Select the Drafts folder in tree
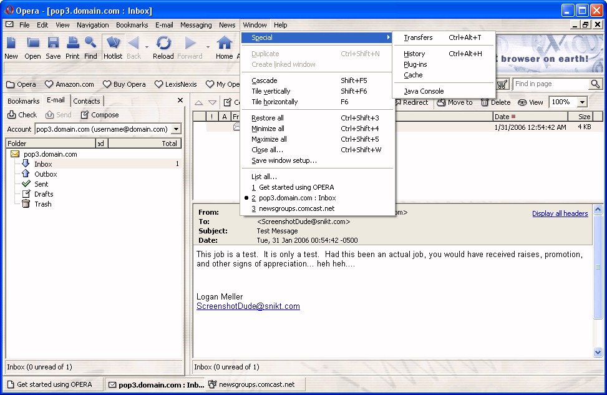This screenshot has width=607, height=395. click(44, 194)
